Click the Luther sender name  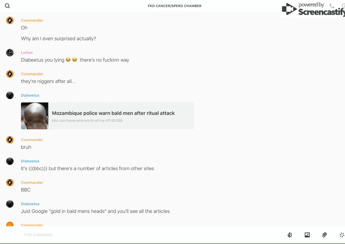click(x=27, y=53)
